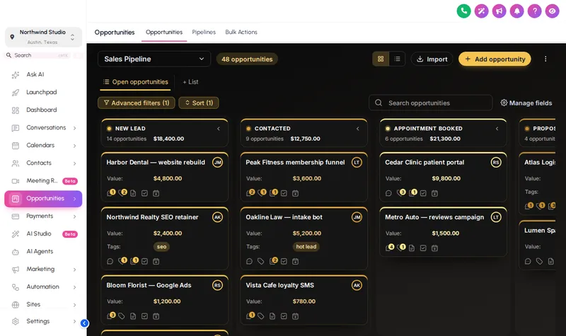
Task: Add appointment on Harbor Dental card
Action: click(156, 193)
